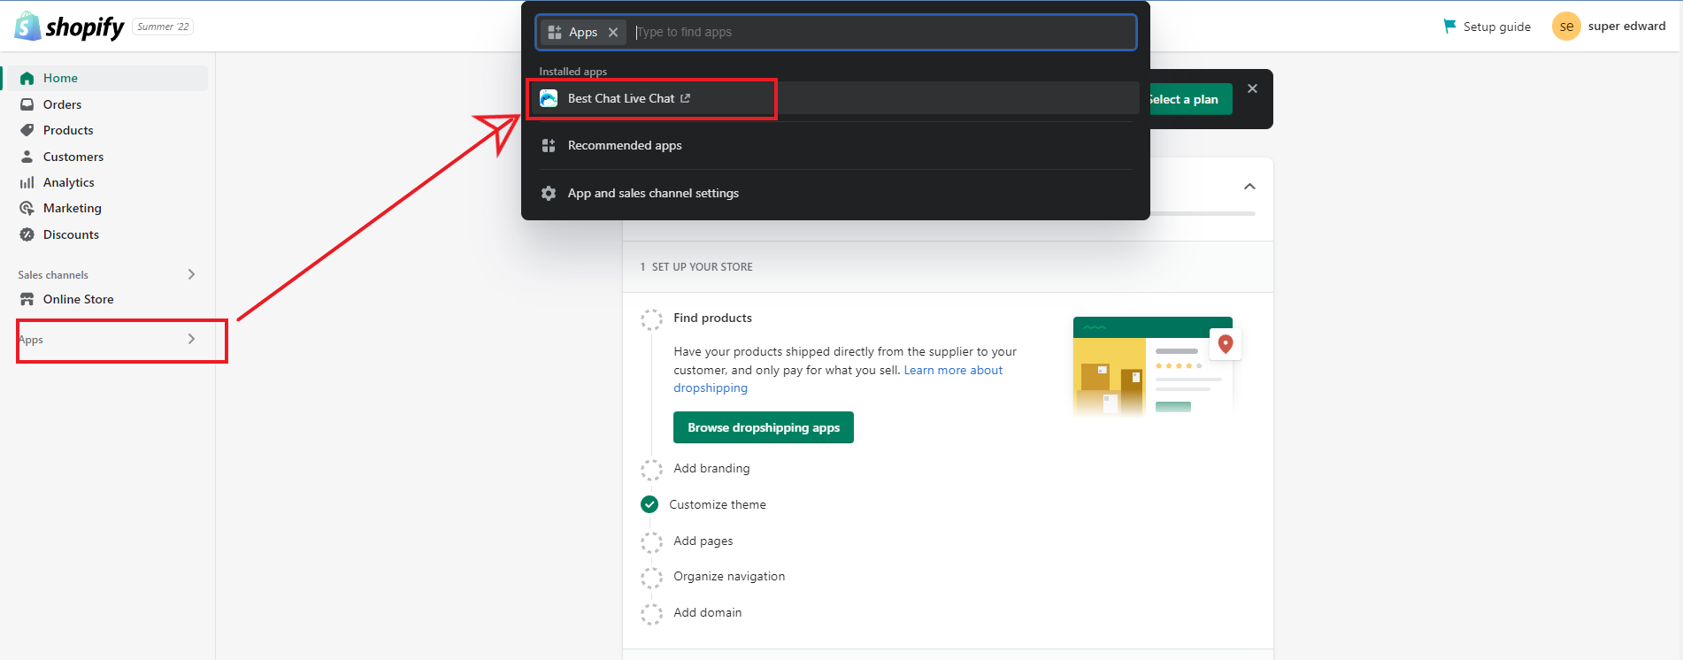Dismiss the plan banner with X
The image size is (1683, 660).
[1252, 88]
